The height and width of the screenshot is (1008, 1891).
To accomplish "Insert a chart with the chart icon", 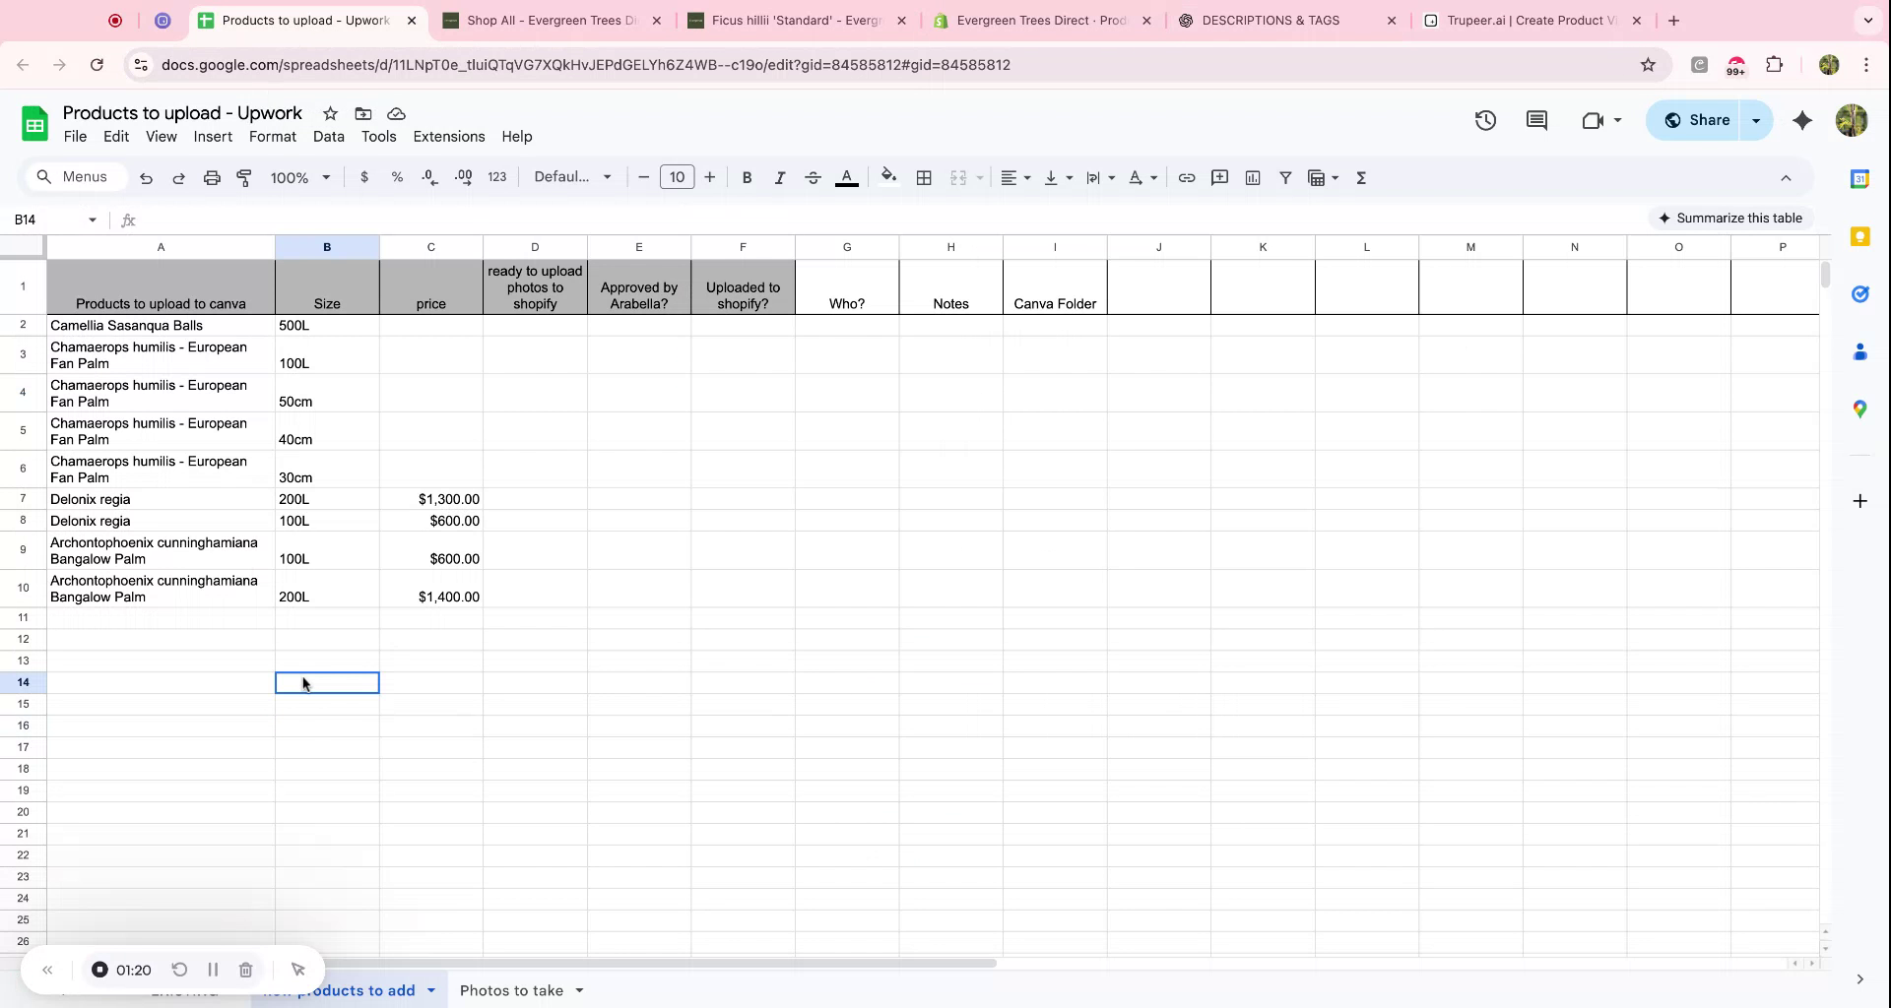I will (1252, 178).
